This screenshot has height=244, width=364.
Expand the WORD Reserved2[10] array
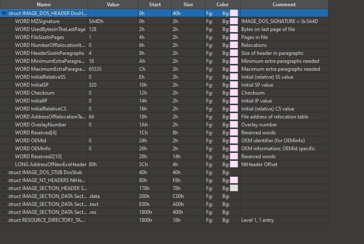point(10,157)
